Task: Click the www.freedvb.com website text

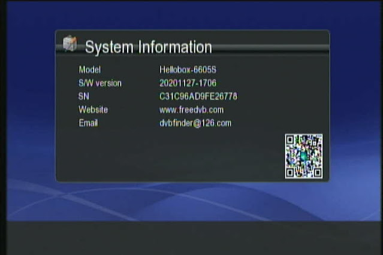Action: click(192, 110)
